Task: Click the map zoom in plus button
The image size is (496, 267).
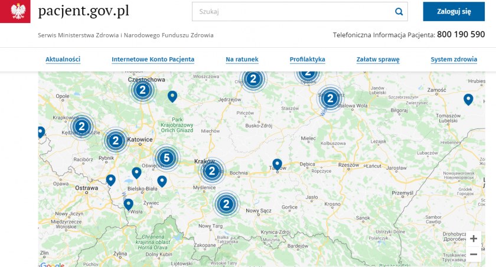Action: pyautogui.click(x=473, y=239)
